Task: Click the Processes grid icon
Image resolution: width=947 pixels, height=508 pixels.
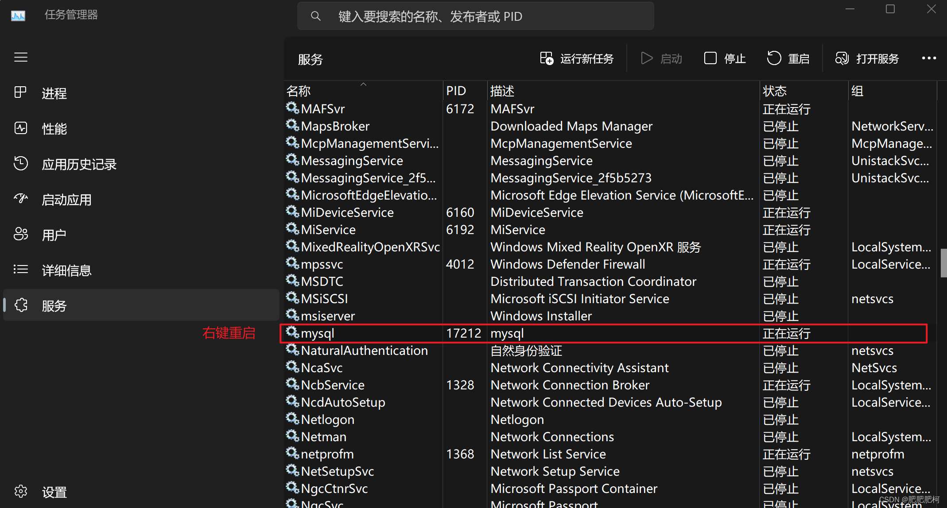Action: 20,92
